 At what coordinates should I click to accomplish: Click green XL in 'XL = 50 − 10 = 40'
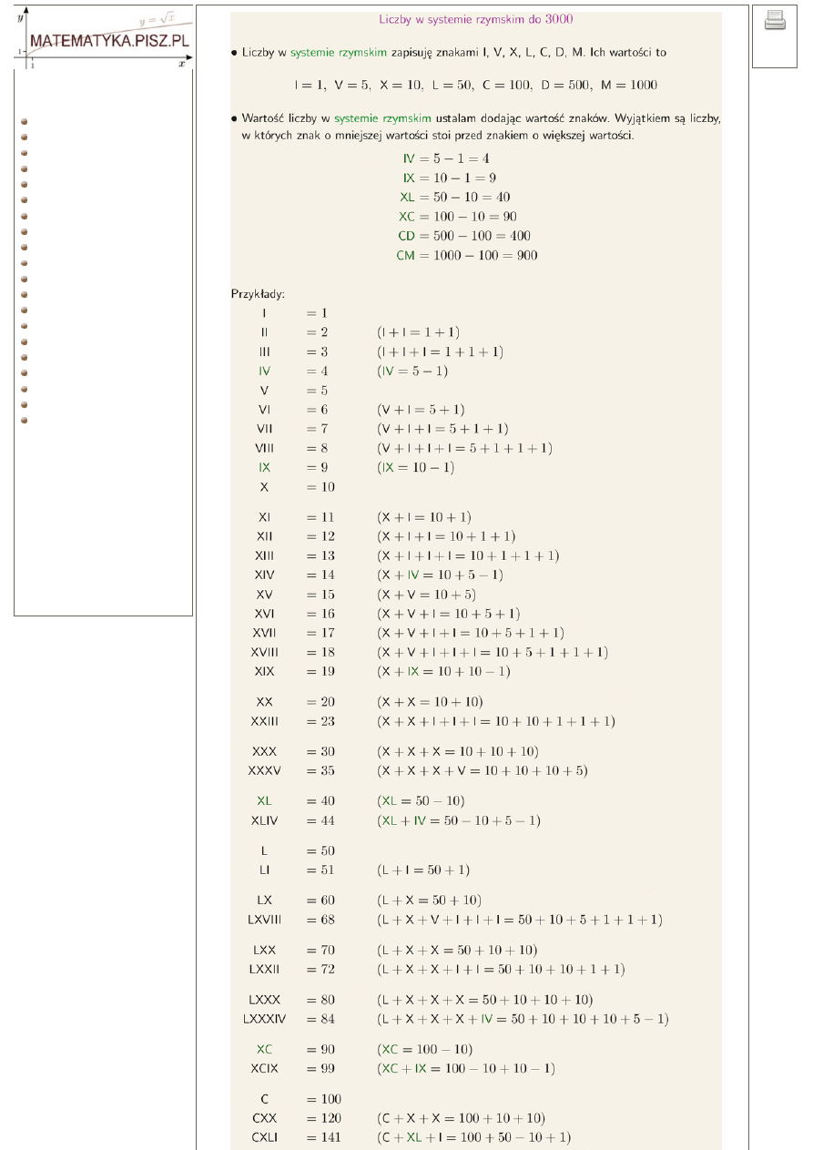point(407,198)
